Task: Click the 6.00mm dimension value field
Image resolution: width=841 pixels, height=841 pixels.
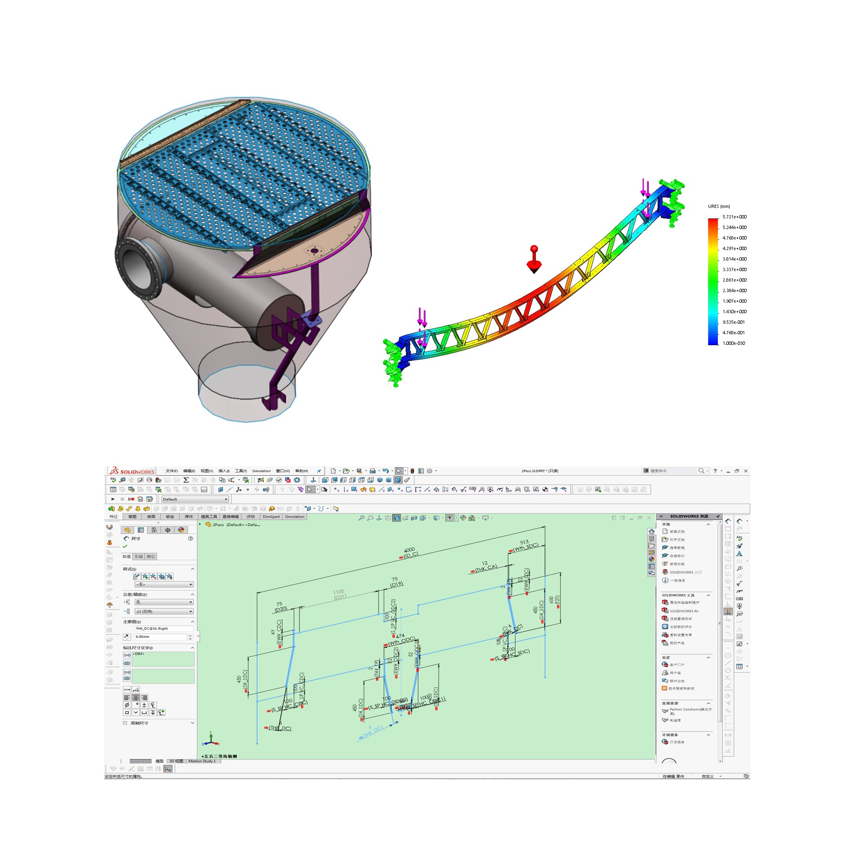Action: 160,637
